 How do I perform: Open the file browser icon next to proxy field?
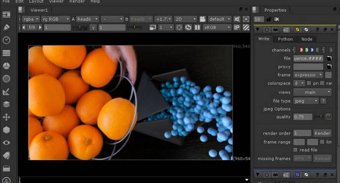pos(329,67)
